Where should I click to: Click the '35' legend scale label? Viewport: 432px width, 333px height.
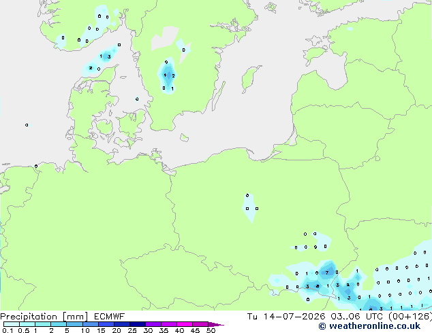click(164, 330)
